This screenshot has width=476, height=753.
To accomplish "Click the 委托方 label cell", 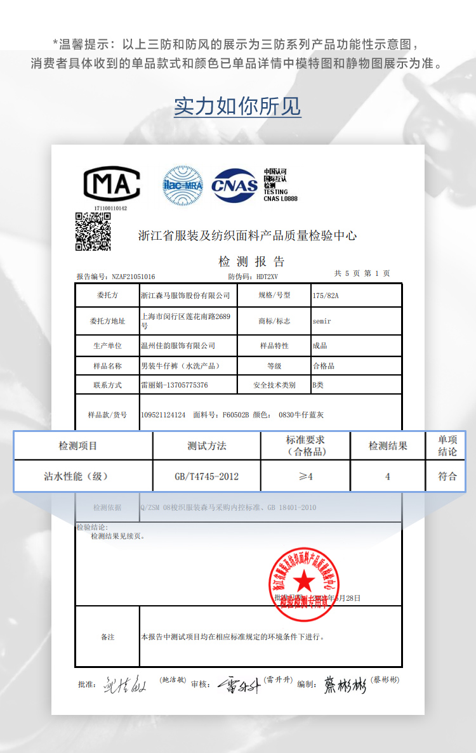I will 108,296.
